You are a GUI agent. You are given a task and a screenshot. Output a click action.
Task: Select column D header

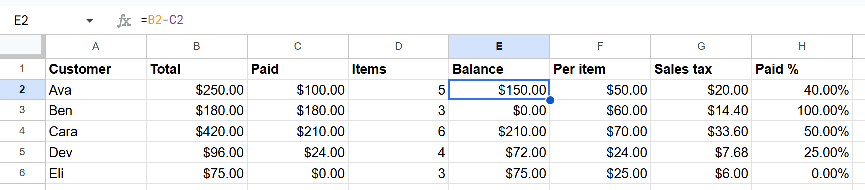click(x=399, y=46)
